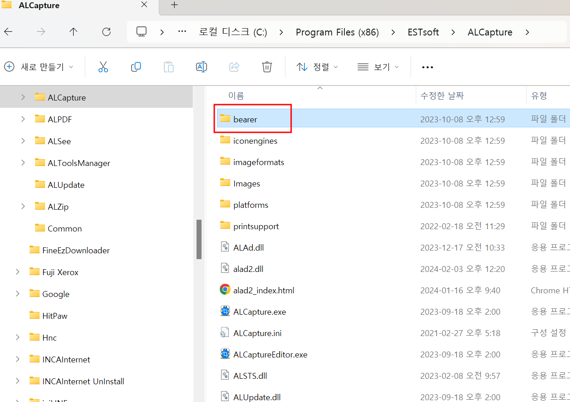Select HitPaw in the navigation tree
The width and height of the screenshot is (570, 402).
tap(55, 316)
